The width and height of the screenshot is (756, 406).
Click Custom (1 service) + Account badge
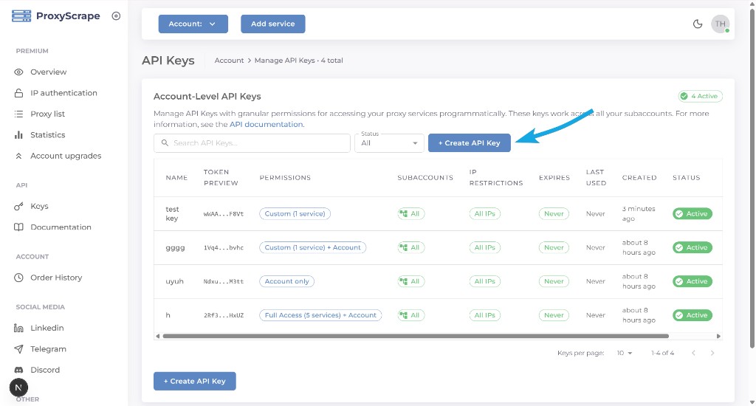pyautogui.click(x=312, y=247)
